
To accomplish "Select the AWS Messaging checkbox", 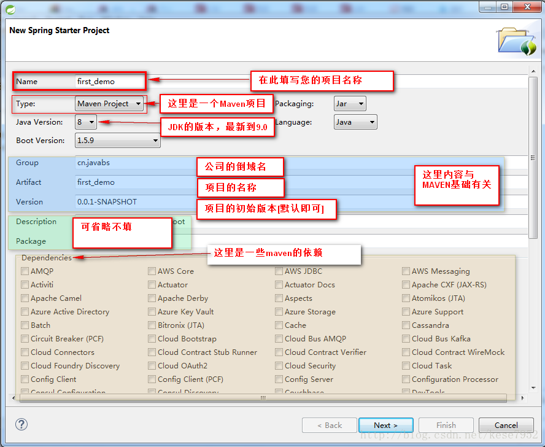I will click(x=406, y=271).
